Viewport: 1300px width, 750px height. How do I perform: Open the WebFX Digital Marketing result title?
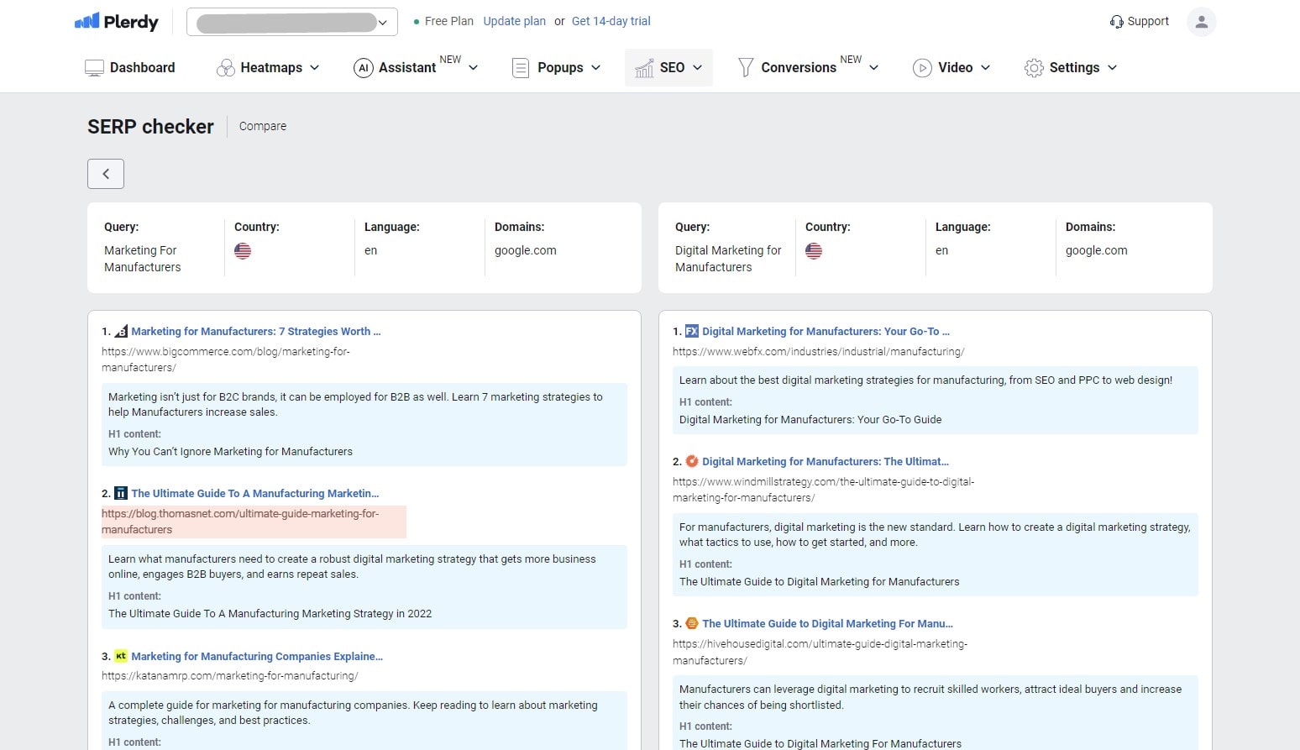point(825,332)
